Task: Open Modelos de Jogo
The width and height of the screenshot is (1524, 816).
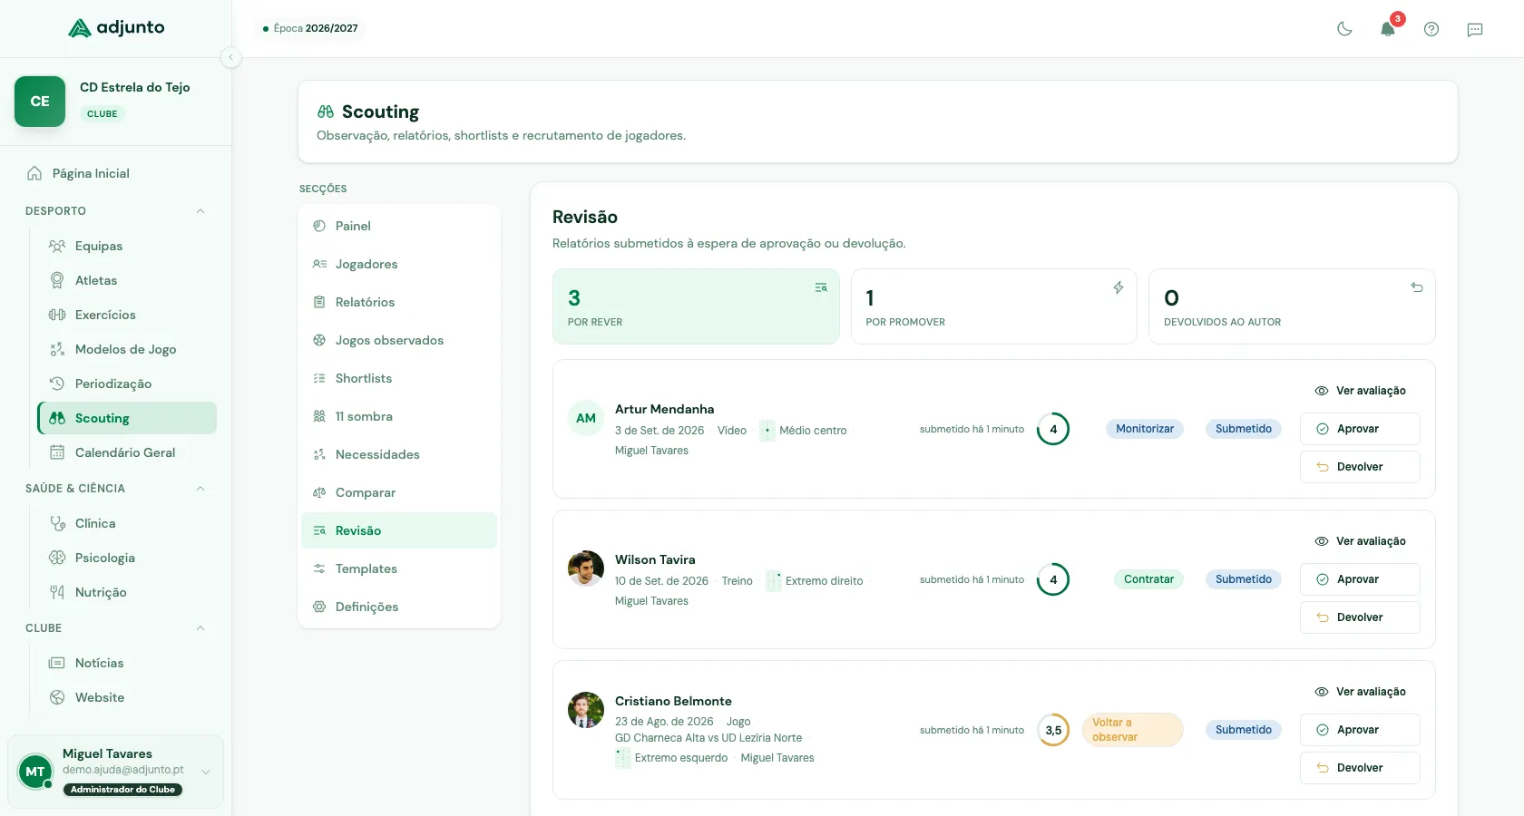Action: coord(127,349)
